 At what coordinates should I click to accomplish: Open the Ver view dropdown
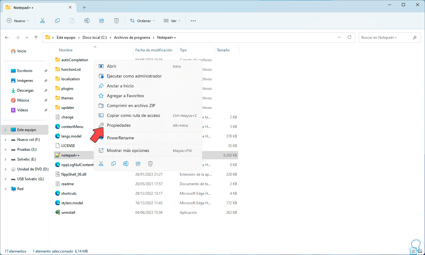[172, 21]
